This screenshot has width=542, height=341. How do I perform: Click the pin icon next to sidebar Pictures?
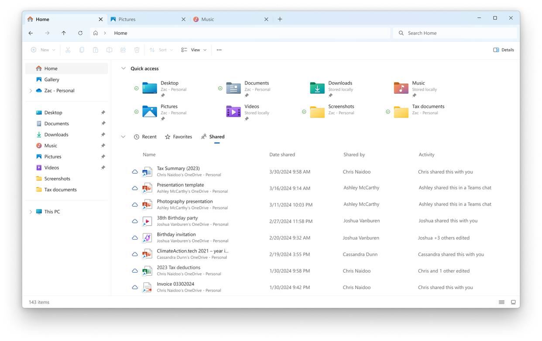pos(103,157)
